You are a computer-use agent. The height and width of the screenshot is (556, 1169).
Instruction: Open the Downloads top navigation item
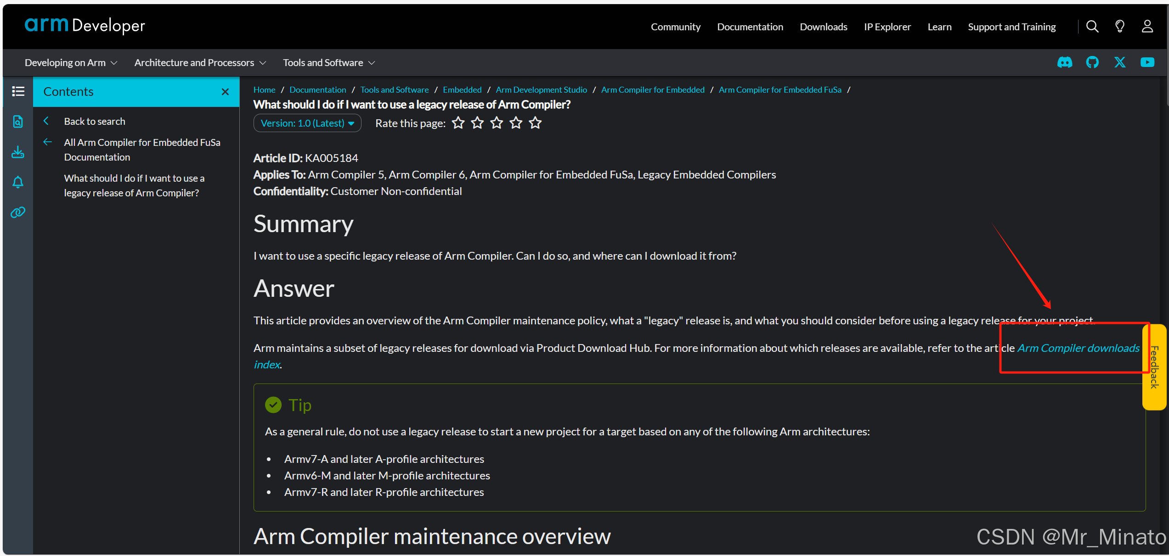click(x=823, y=27)
